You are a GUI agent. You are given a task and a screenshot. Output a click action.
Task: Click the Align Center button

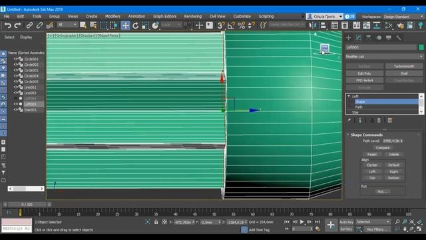pos(372,165)
